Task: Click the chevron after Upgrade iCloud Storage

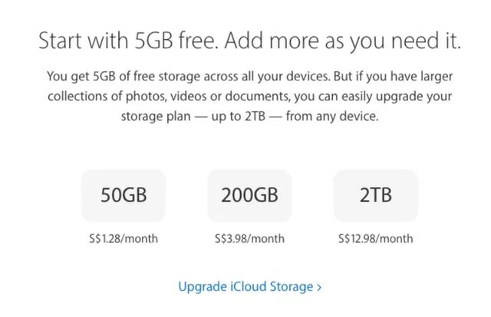Action: click(319, 287)
